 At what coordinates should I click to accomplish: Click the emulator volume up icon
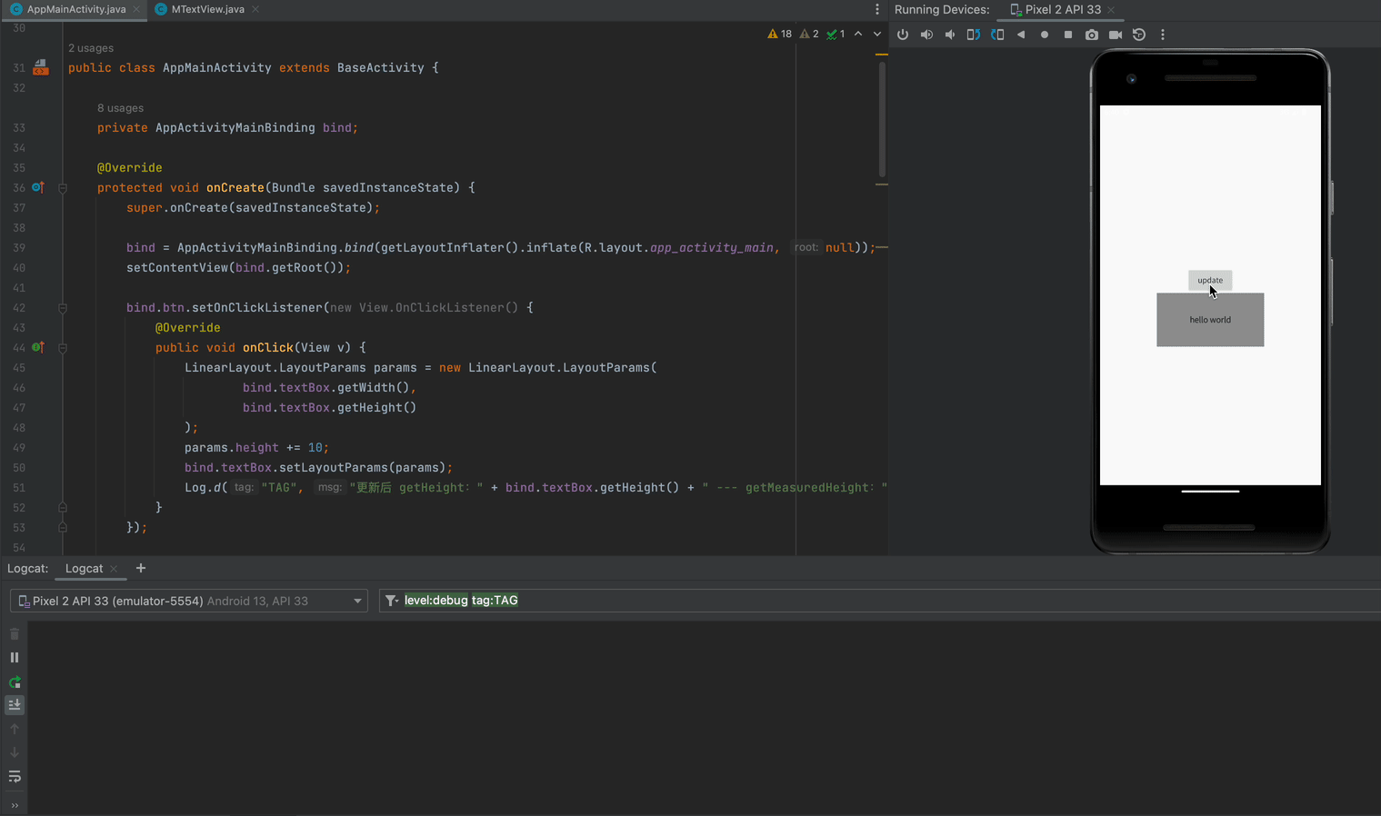926,35
